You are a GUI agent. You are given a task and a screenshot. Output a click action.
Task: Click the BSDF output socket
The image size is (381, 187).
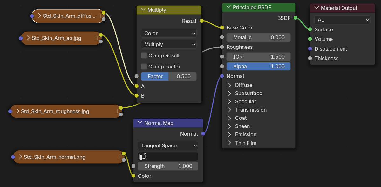click(295, 18)
